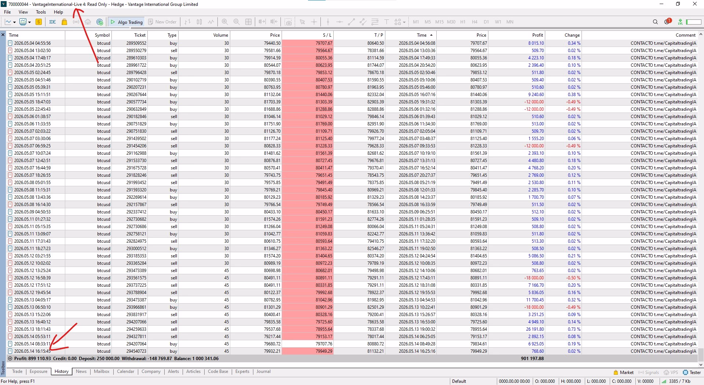Viewport: 704px width, 385px height.
Task: Open the View menu
Action: coord(23,12)
